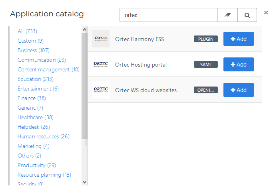The width and height of the screenshot is (279, 195).
Task: Select the Ortec WS cloud websites title
Action: pyautogui.click(x=146, y=90)
